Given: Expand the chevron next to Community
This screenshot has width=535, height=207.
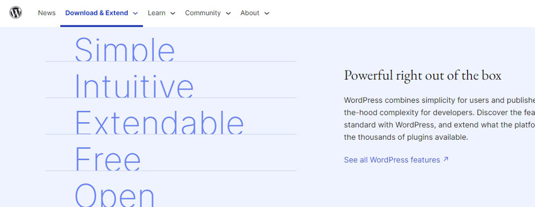Looking at the screenshot, I should pyautogui.click(x=228, y=13).
